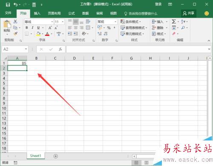
Task: Decrease decimal places
Action: click(x=106, y=34)
